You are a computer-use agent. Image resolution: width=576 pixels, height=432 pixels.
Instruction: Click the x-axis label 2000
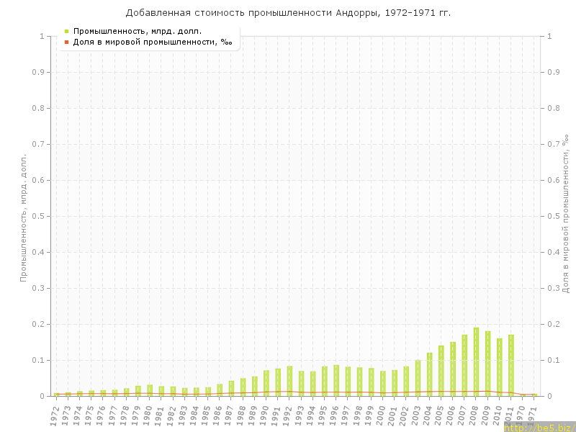[382, 416]
